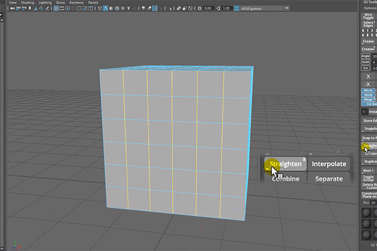Click the exposure value field showing 0.00
This screenshot has width=377, height=251.
(208, 8)
